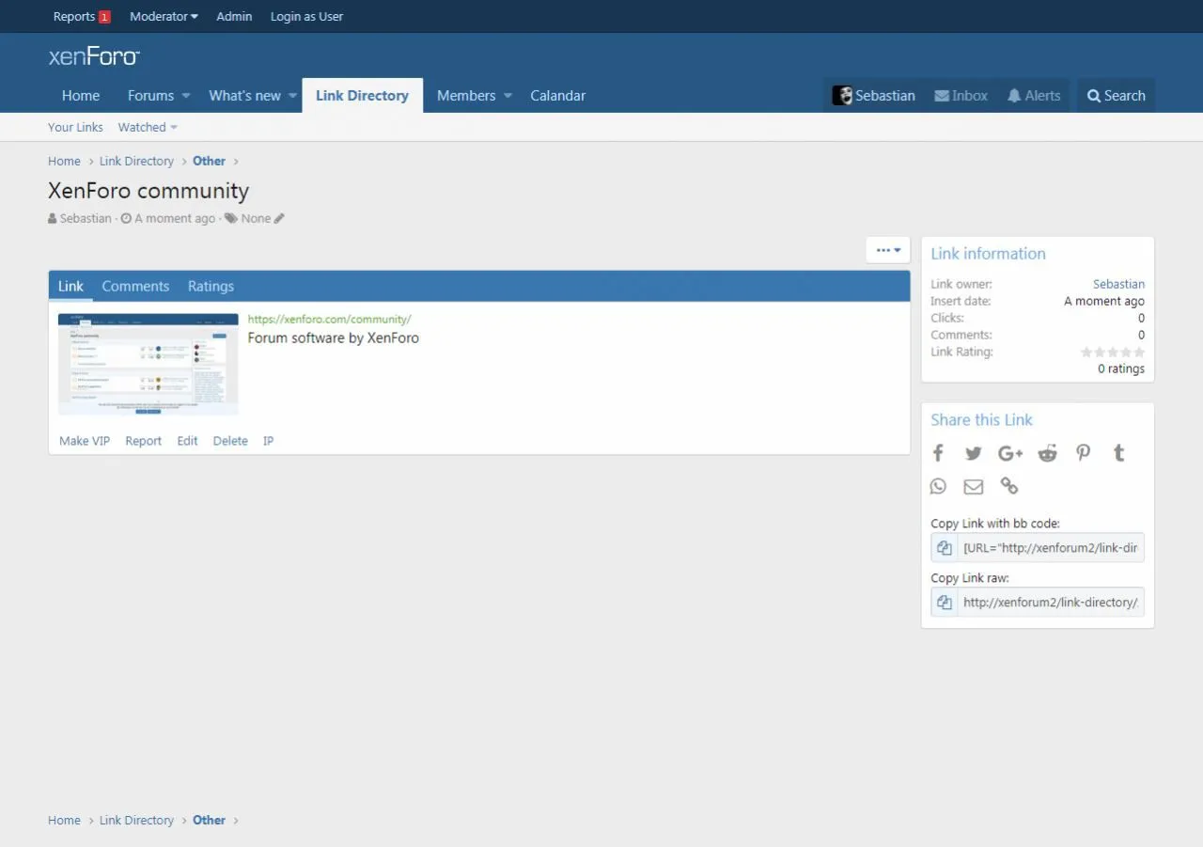Switch to the Ratings tab

(x=211, y=287)
